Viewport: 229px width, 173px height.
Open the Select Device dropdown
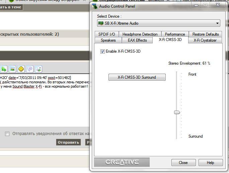[x=159, y=23]
